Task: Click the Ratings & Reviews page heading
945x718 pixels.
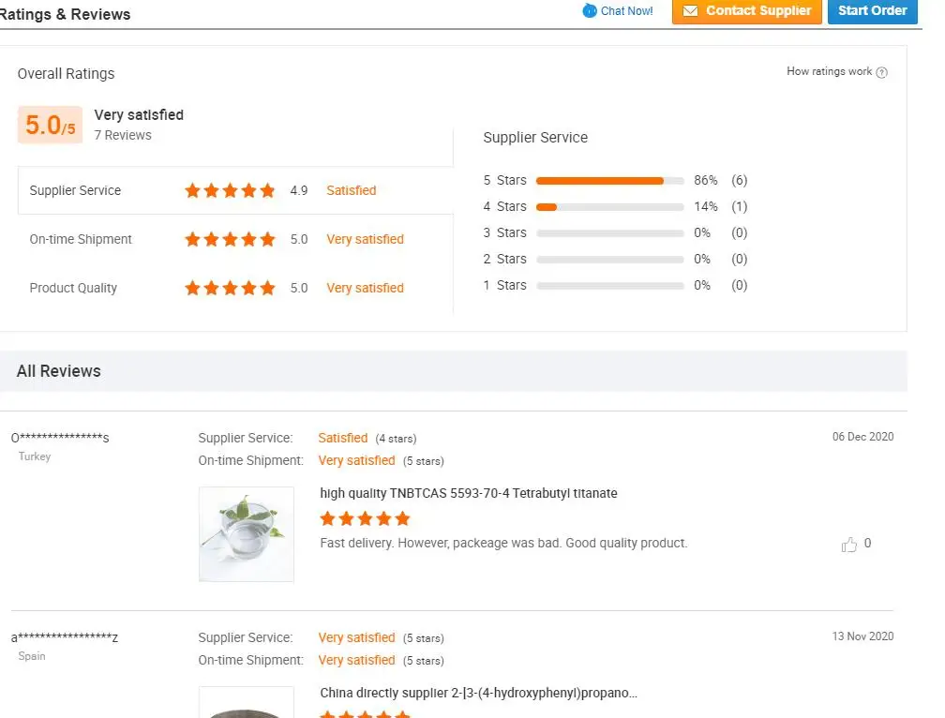Action: pos(65,14)
